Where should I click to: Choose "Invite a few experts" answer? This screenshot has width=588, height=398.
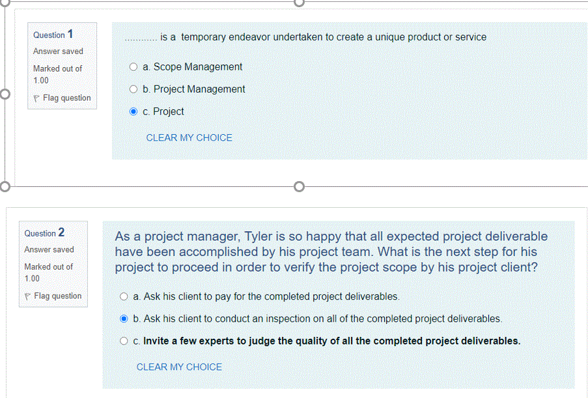[x=124, y=341]
